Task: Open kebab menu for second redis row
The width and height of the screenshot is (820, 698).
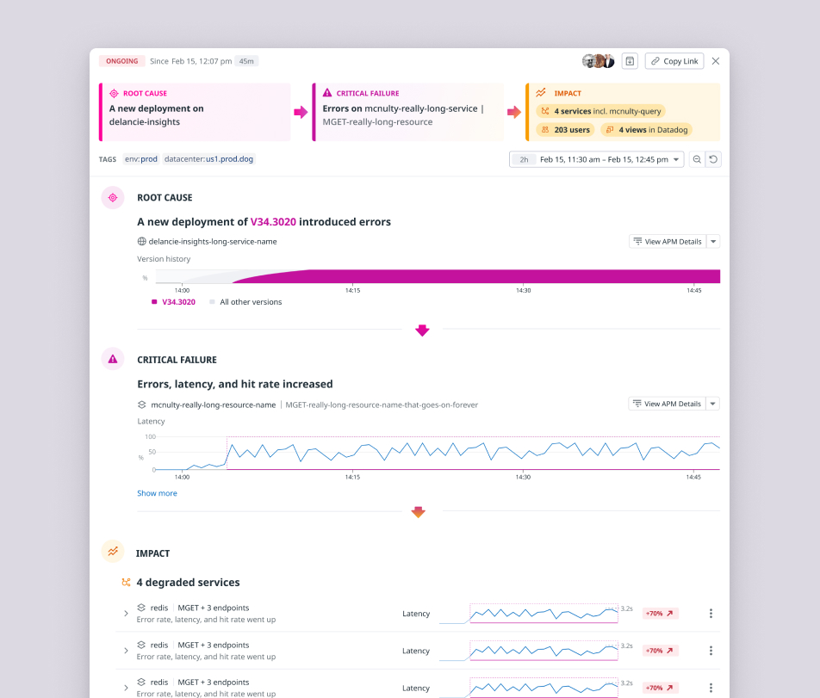Action: [711, 651]
